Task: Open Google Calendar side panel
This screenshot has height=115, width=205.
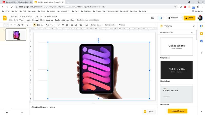Action: (x=201, y=26)
